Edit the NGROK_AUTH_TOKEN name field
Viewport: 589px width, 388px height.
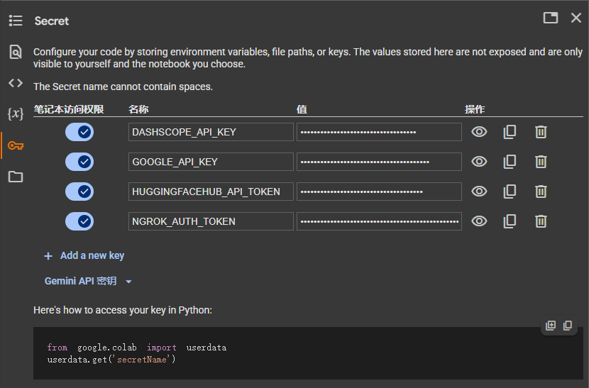point(211,221)
